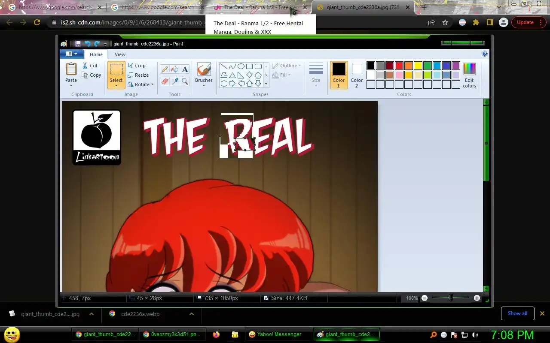Select the Fill with color bucket tool
Viewport: 550px width, 343px height.
click(x=174, y=69)
